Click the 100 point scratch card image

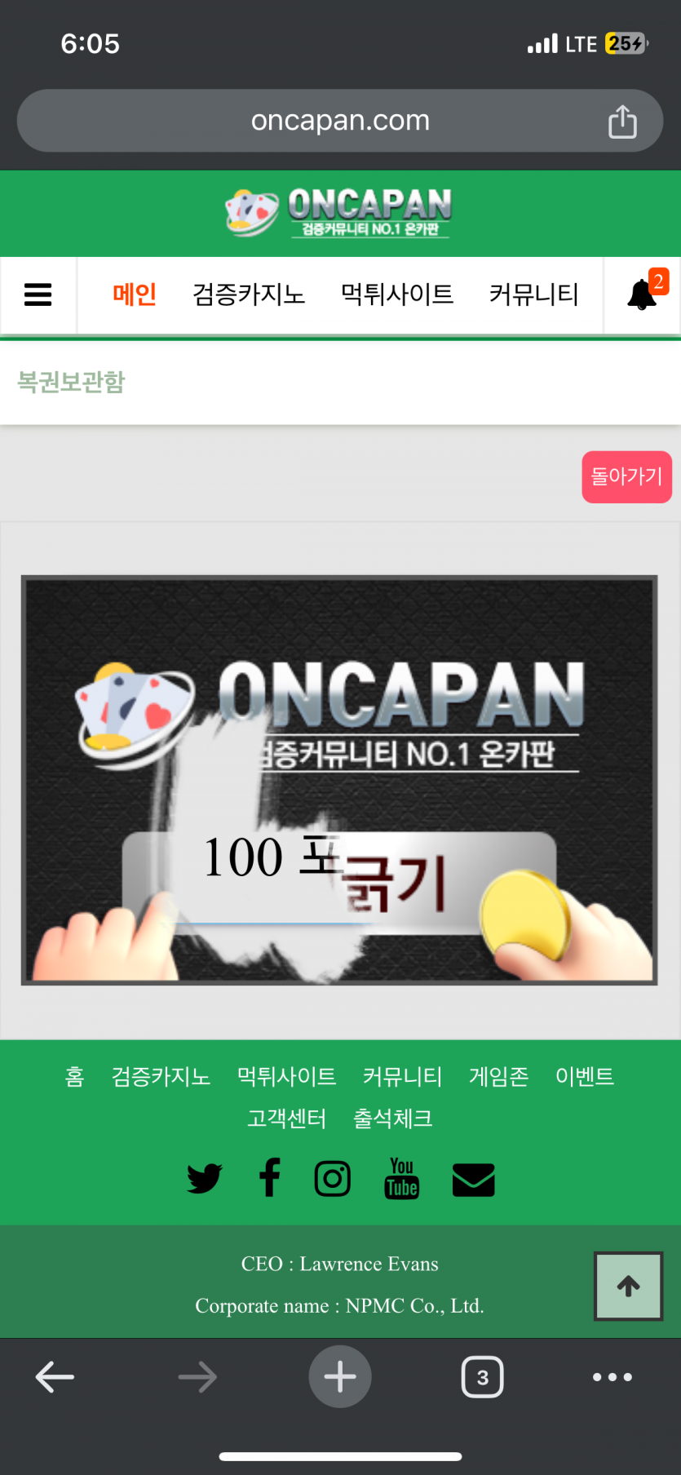(x=339, y=781)
